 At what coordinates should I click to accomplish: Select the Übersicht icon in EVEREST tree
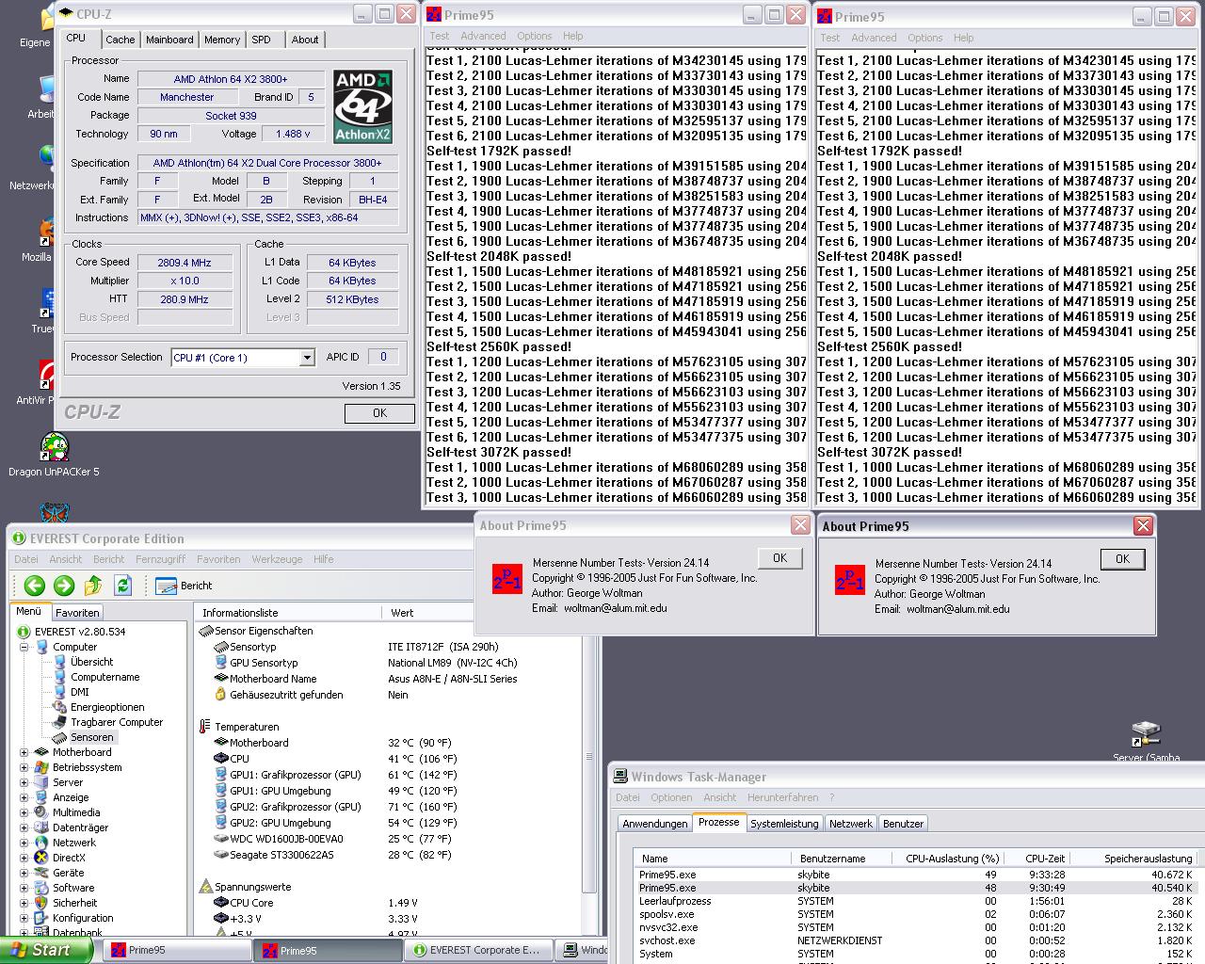(x=59, y=662)
